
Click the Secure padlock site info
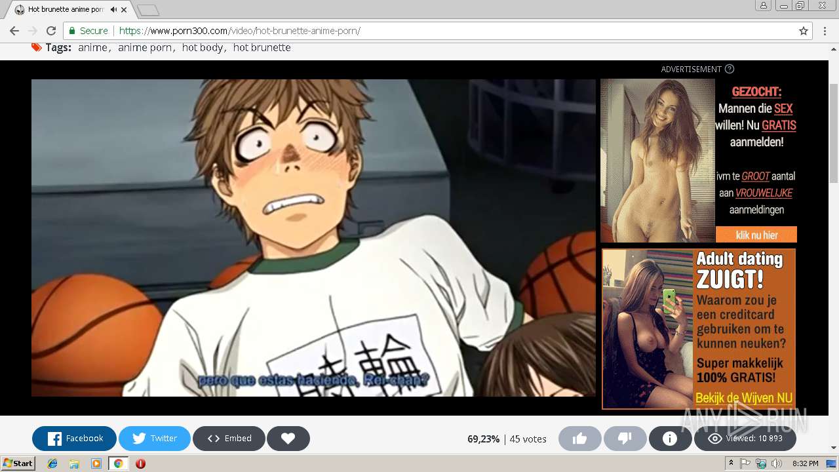(88, 31)
